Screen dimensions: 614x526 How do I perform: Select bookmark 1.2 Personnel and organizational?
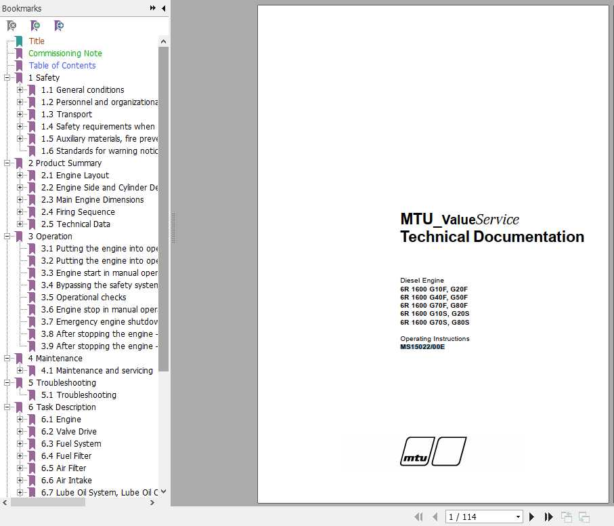coord(100,102)
